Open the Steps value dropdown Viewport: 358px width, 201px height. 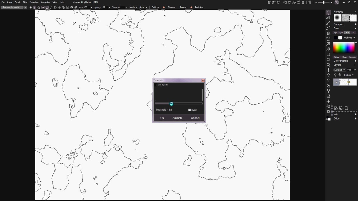click(126, 7)
